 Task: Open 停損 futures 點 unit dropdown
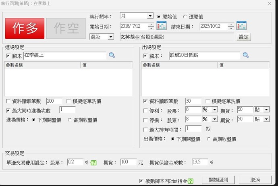click(x=266, y=119)
